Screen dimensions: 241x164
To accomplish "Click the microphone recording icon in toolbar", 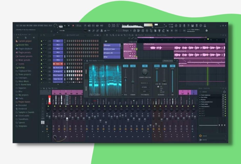I will [184, 25].
